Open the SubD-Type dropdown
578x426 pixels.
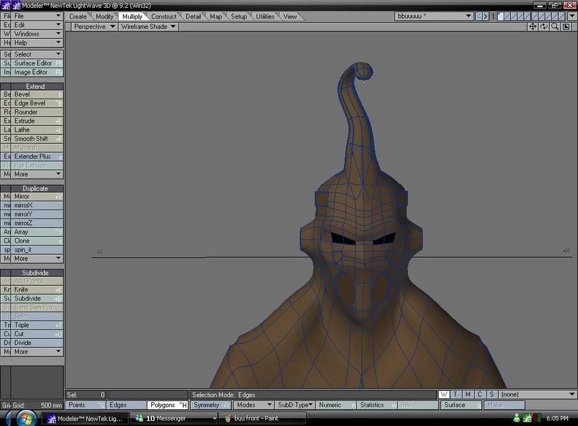(295, 405)
